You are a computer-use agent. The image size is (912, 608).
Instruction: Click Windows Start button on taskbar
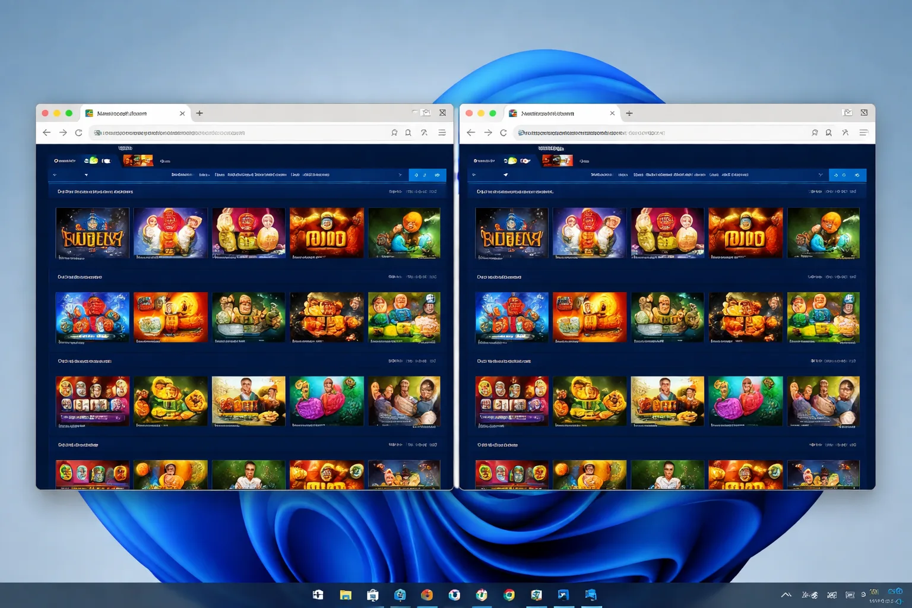coord(318,595)
